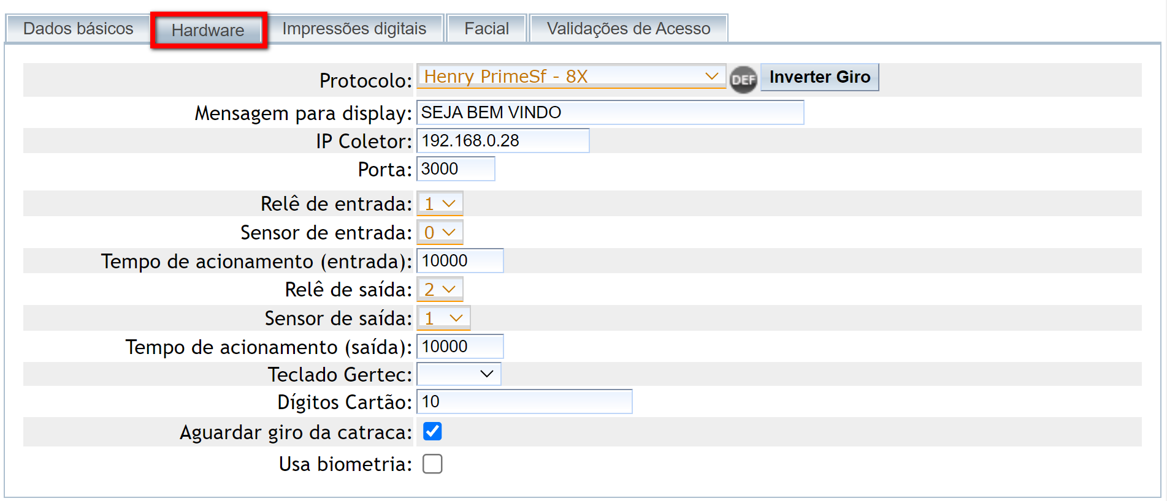Screen dimensions: 1167x501
Task: Click the IP Coletor input field
Action: [502, 141]
